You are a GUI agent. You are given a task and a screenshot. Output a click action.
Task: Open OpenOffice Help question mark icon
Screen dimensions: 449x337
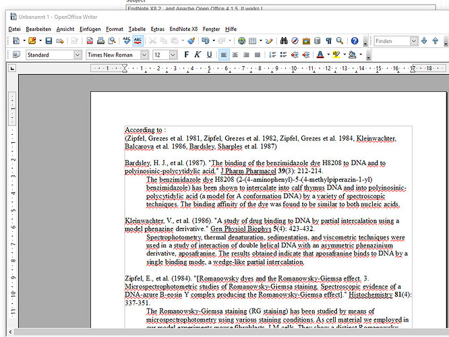pos(355,41)
